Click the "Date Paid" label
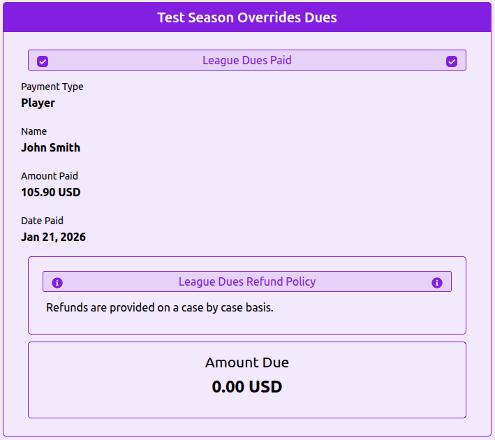The image size is (495, 440). coord(42,221)
